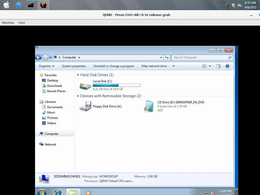The height and width of the screenshot is (195, 260).
Task: Launch Internet Explorer from the taskbar
Action: [x=58, y=192]
